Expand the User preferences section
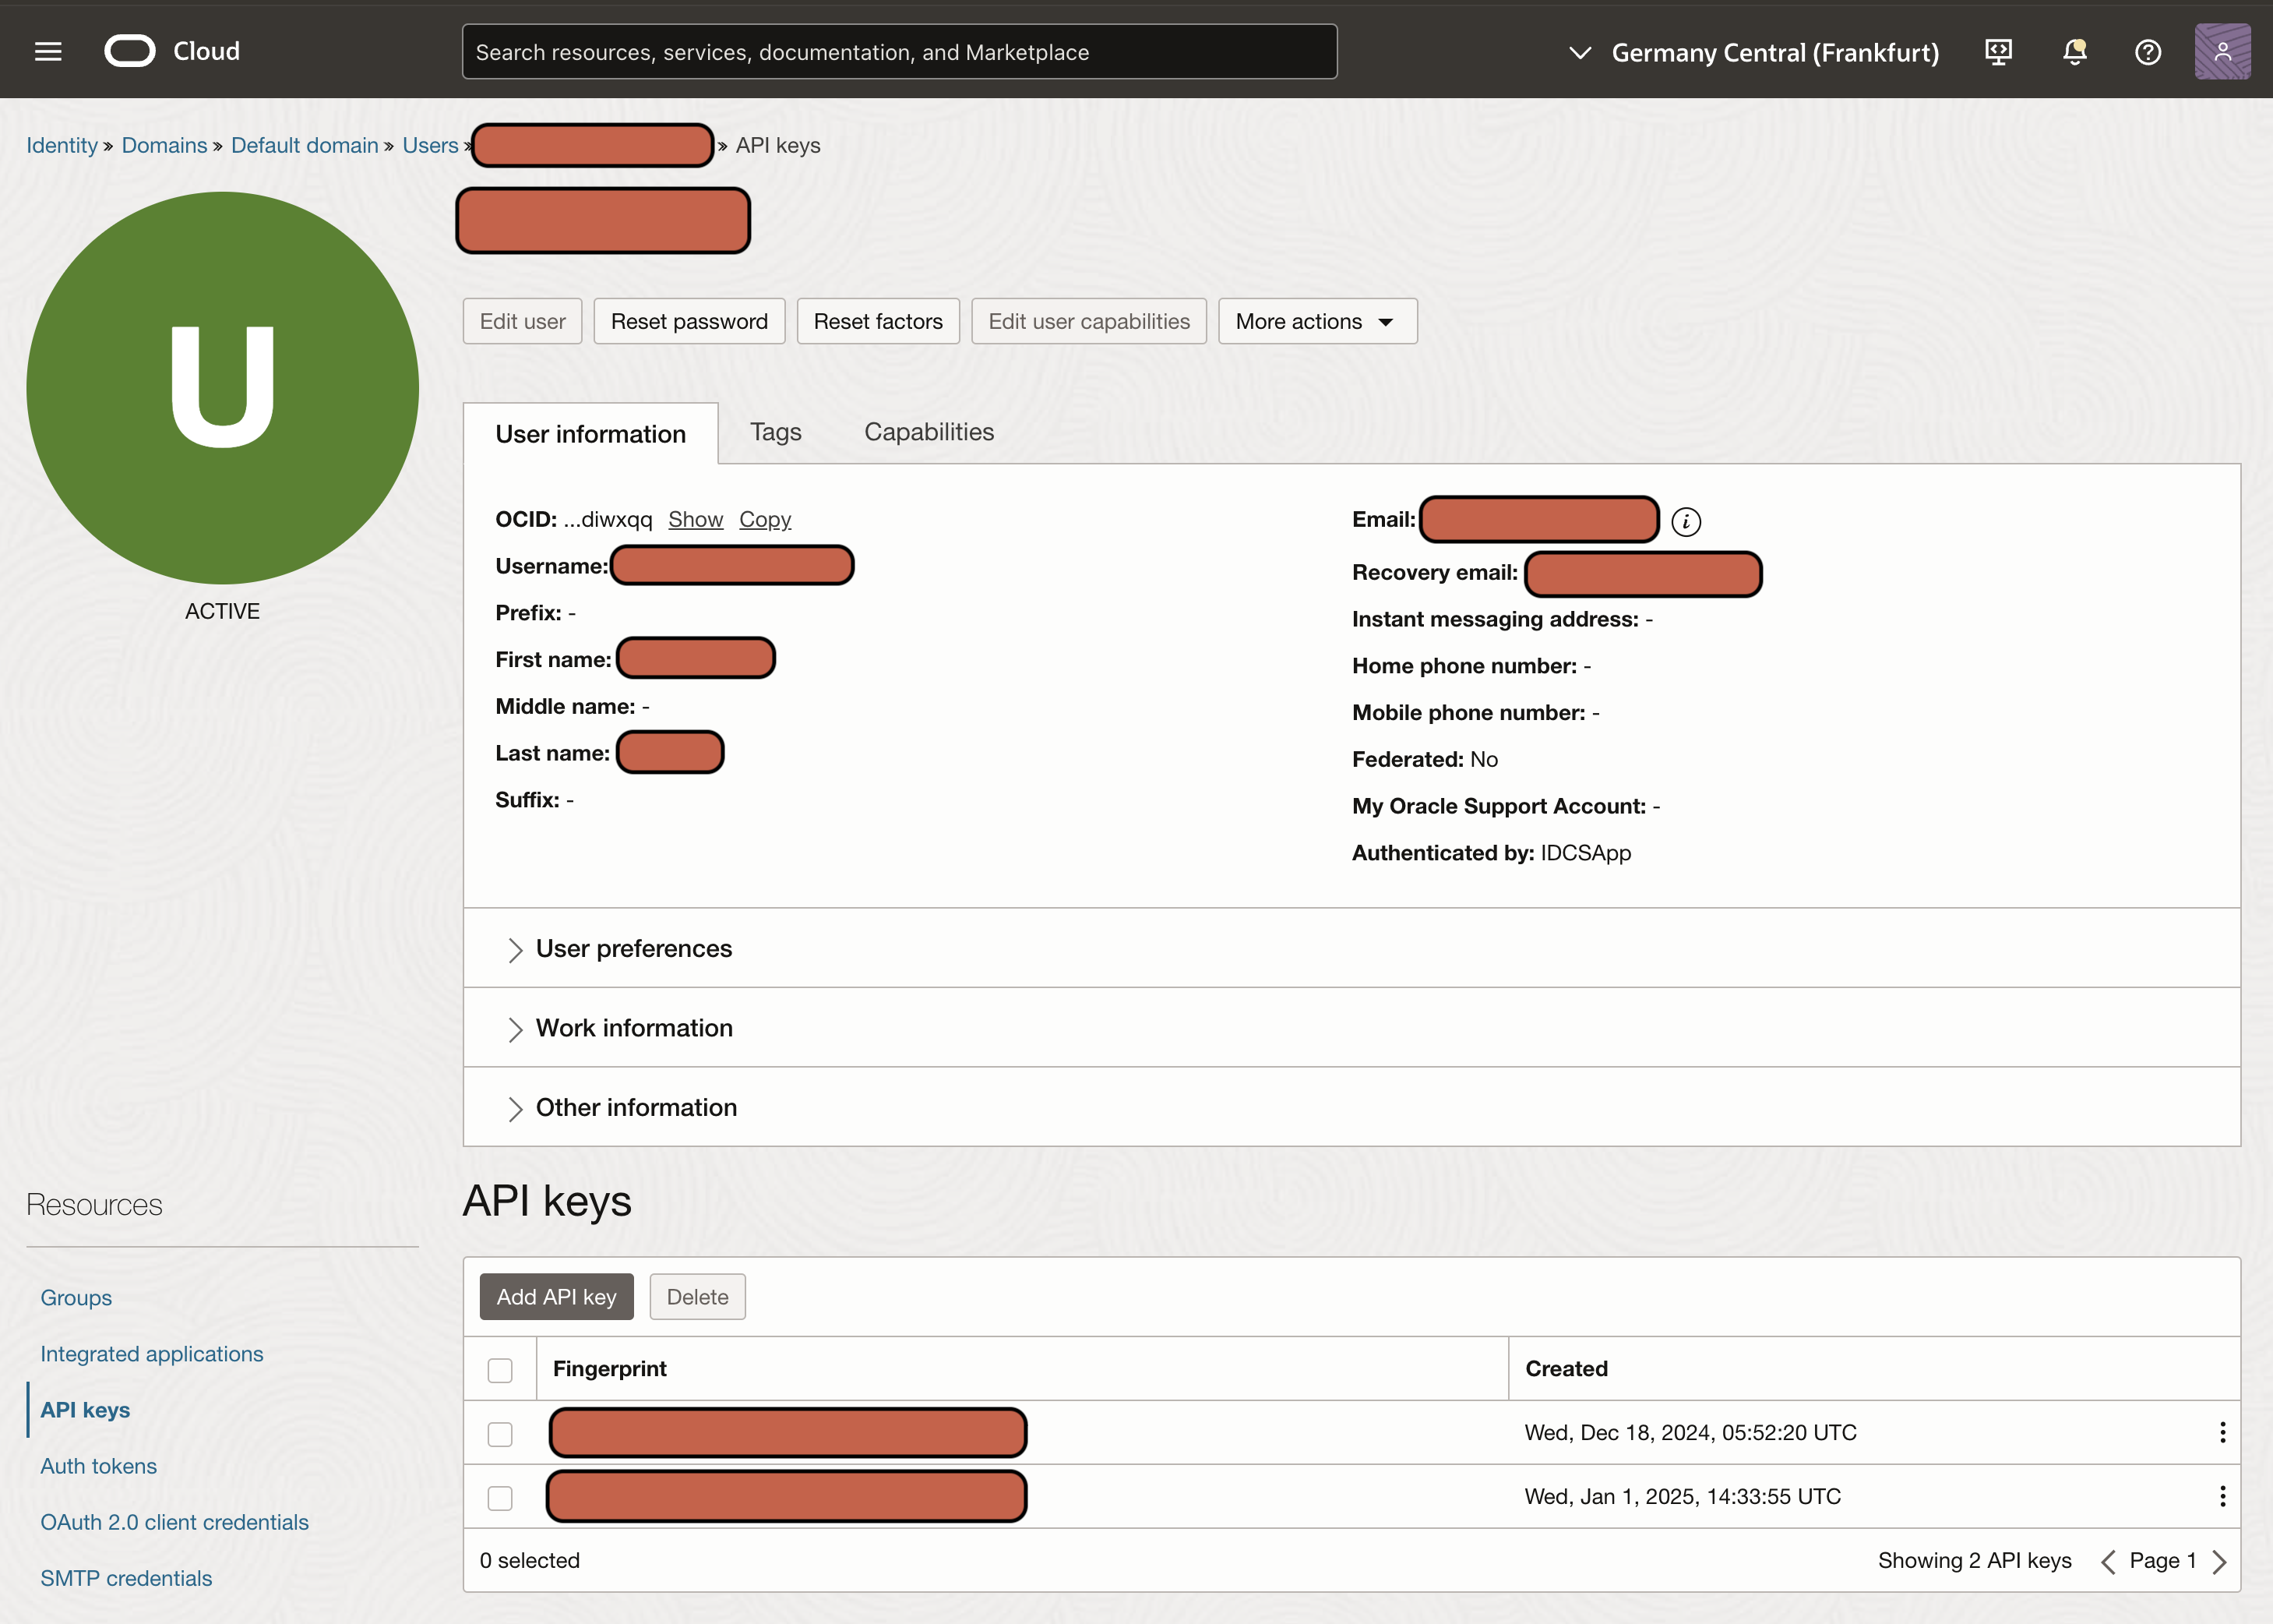This screenshot has width=2273, height=1624. click(634, 948)
